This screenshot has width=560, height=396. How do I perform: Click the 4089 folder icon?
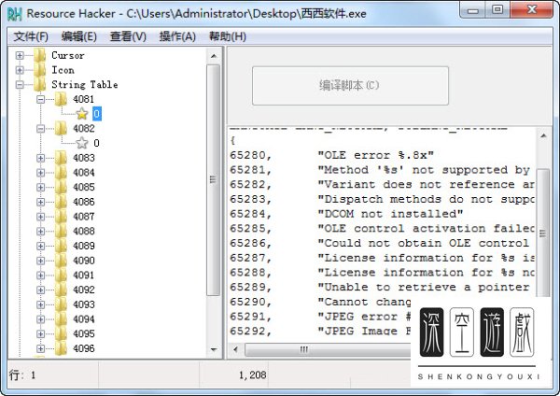point(61,246)
